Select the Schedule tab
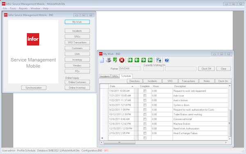The image size is (246, 154). tap(126, 76)
